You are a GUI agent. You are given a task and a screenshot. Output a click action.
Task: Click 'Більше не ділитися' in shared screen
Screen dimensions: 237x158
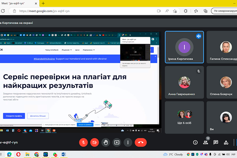click(x=85, y=125)
